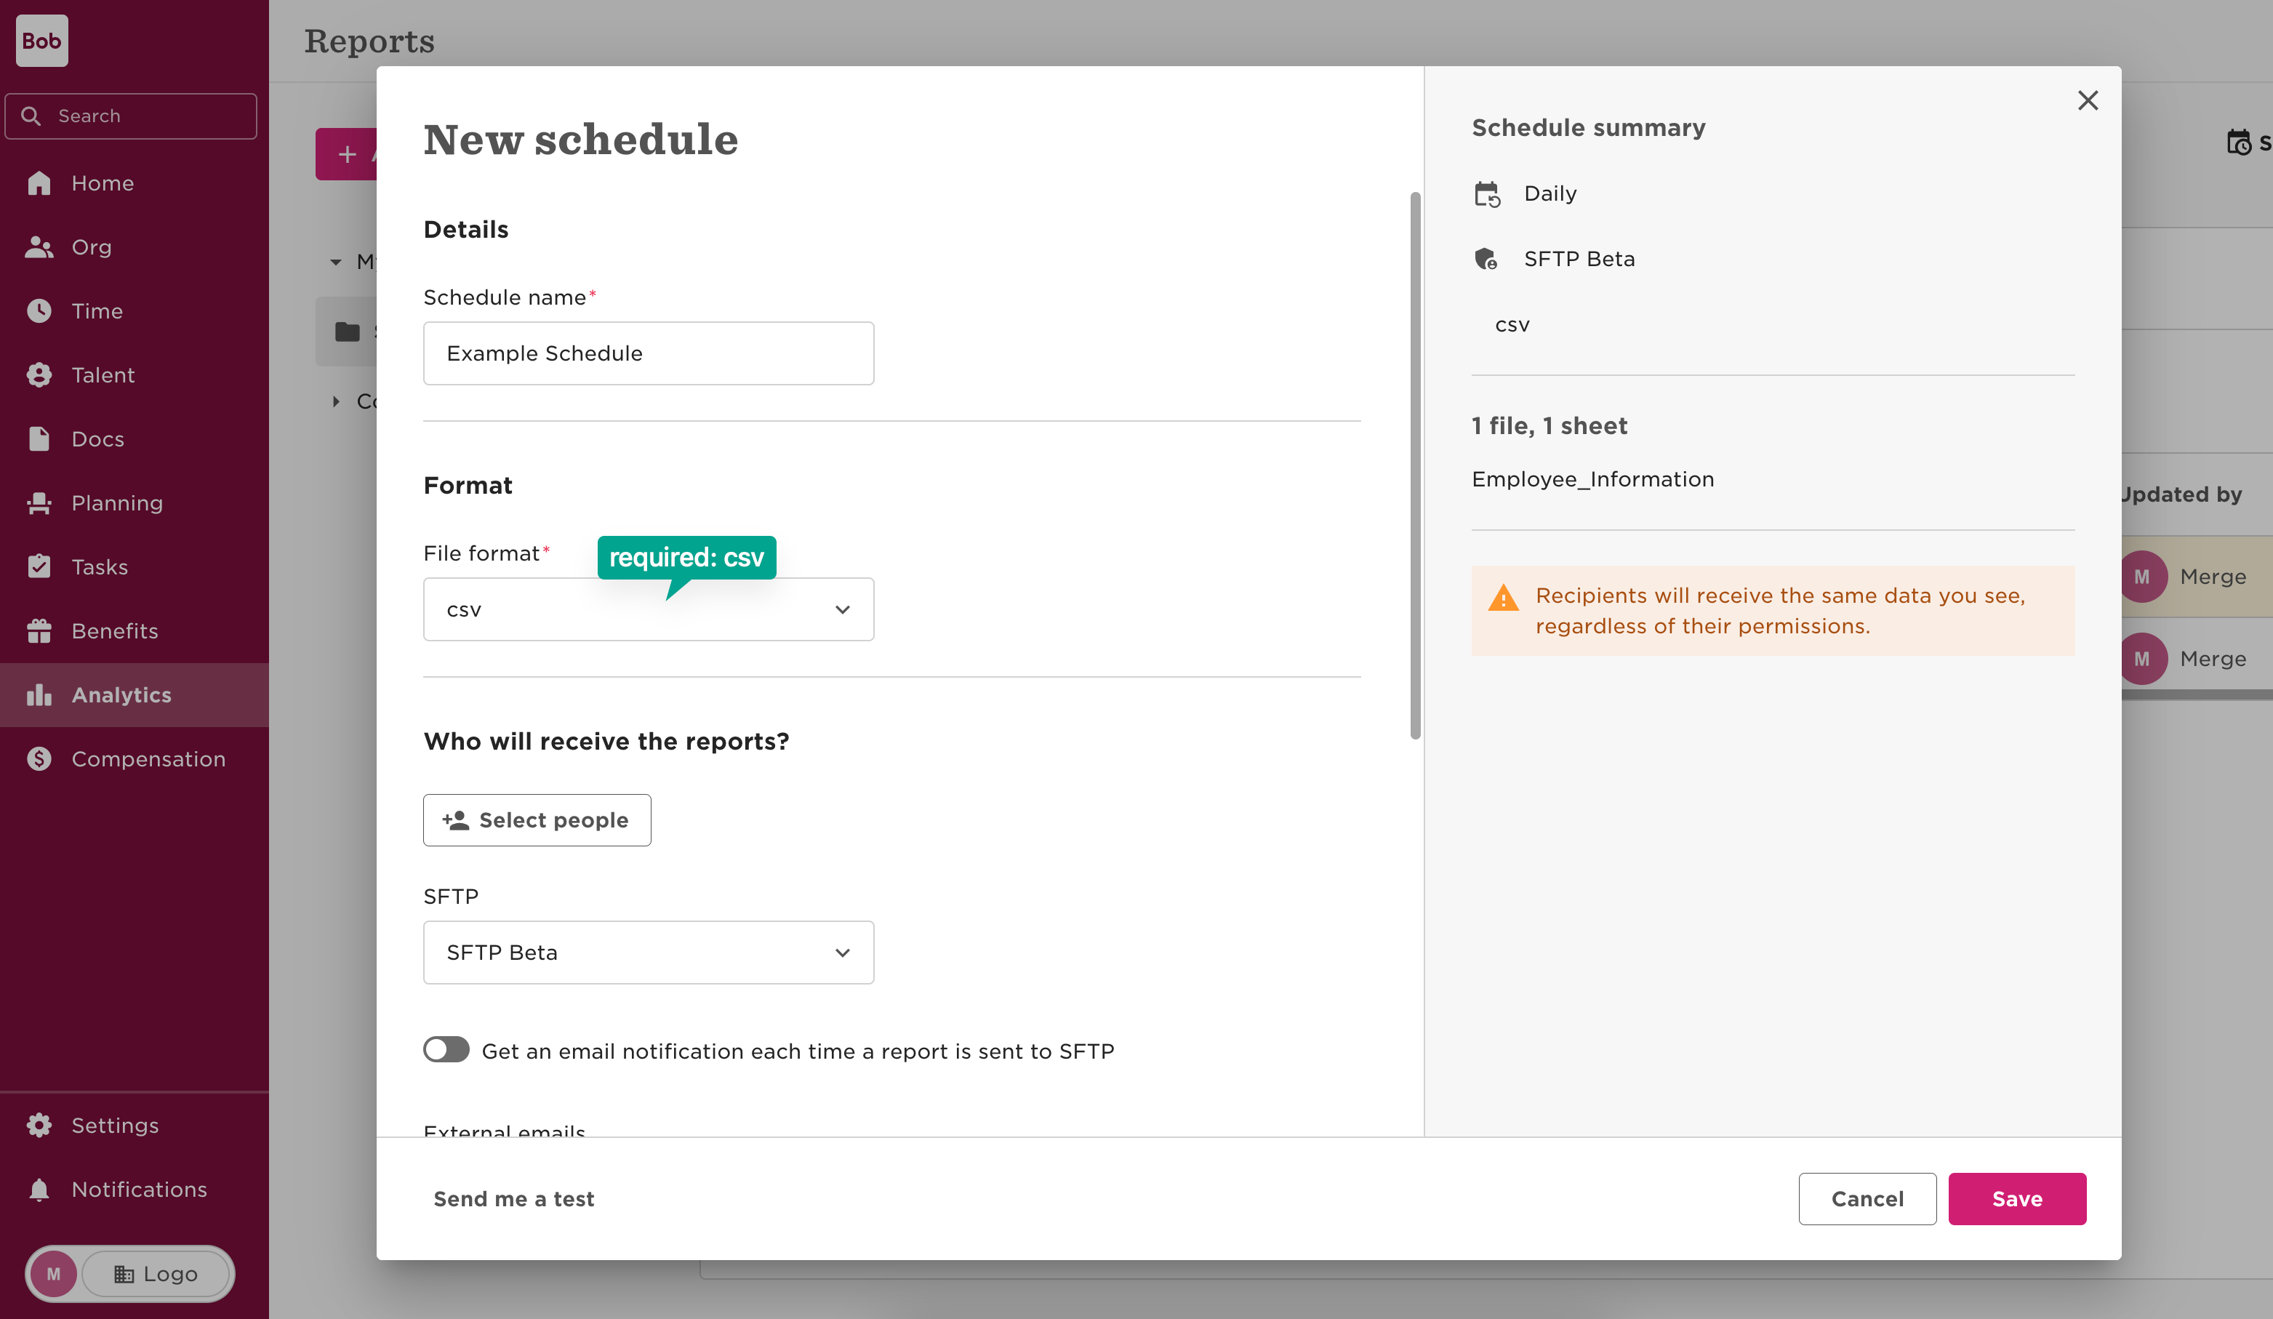Click the Org people icon
Screen dimensions: 2273x1319
[x=39, y=247]
